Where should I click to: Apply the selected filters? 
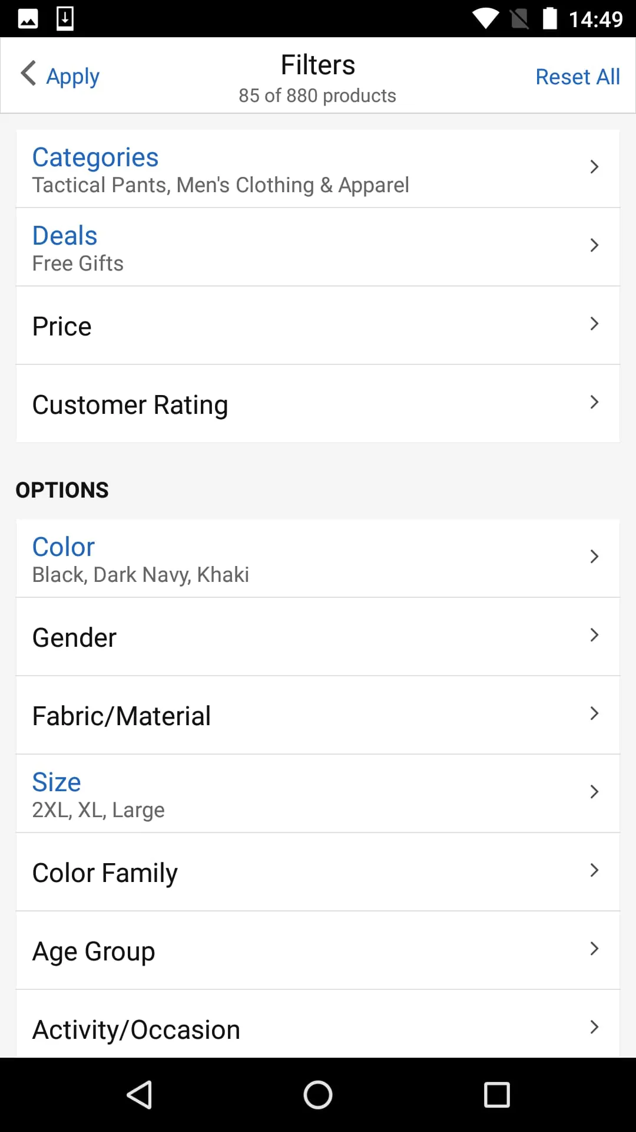tap(73, 76)
